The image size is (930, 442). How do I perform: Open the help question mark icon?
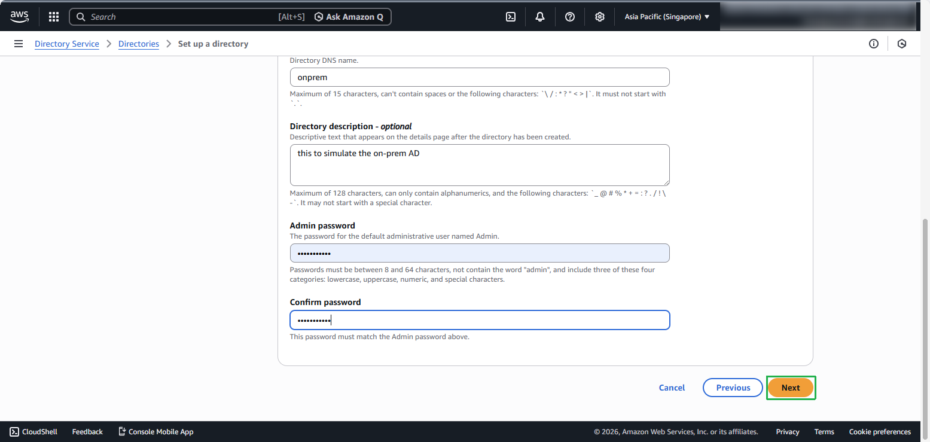[x=570, y=17]
